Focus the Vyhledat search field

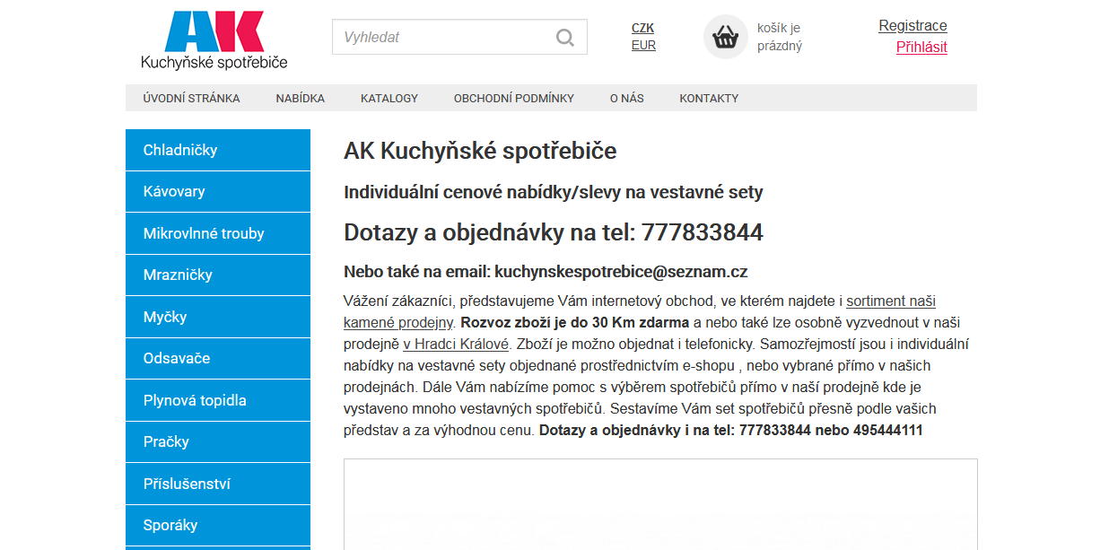[x=459, y=38]
